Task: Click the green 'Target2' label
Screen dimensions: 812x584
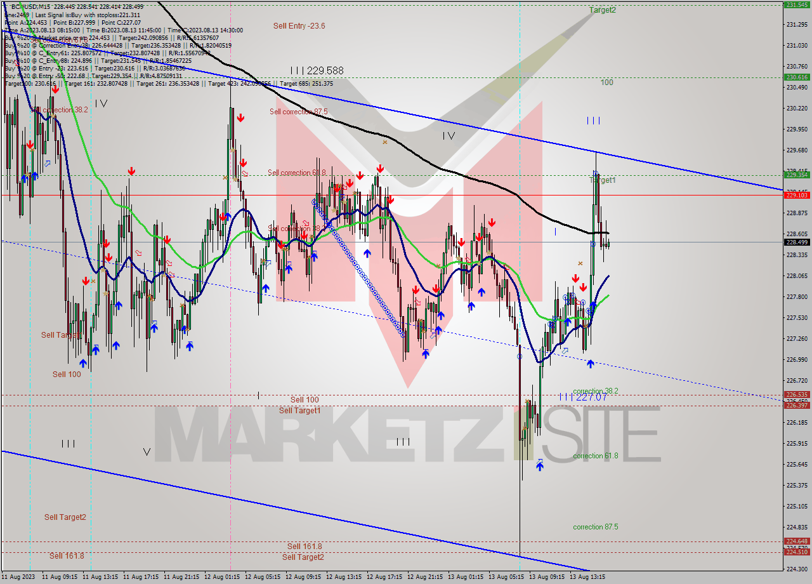Action: click(x=603, y=10)
